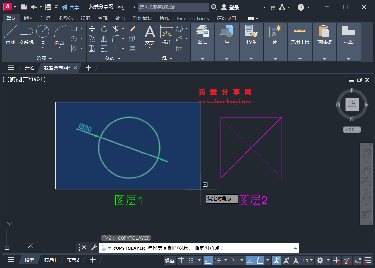
Task: Click the Undo arrow icon
Action: pos(34,7)
